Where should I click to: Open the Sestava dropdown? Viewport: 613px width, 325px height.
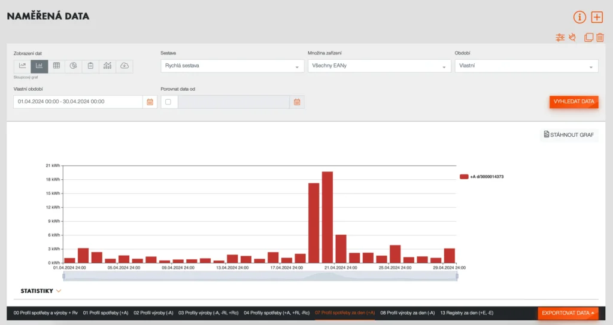point(232,66)
